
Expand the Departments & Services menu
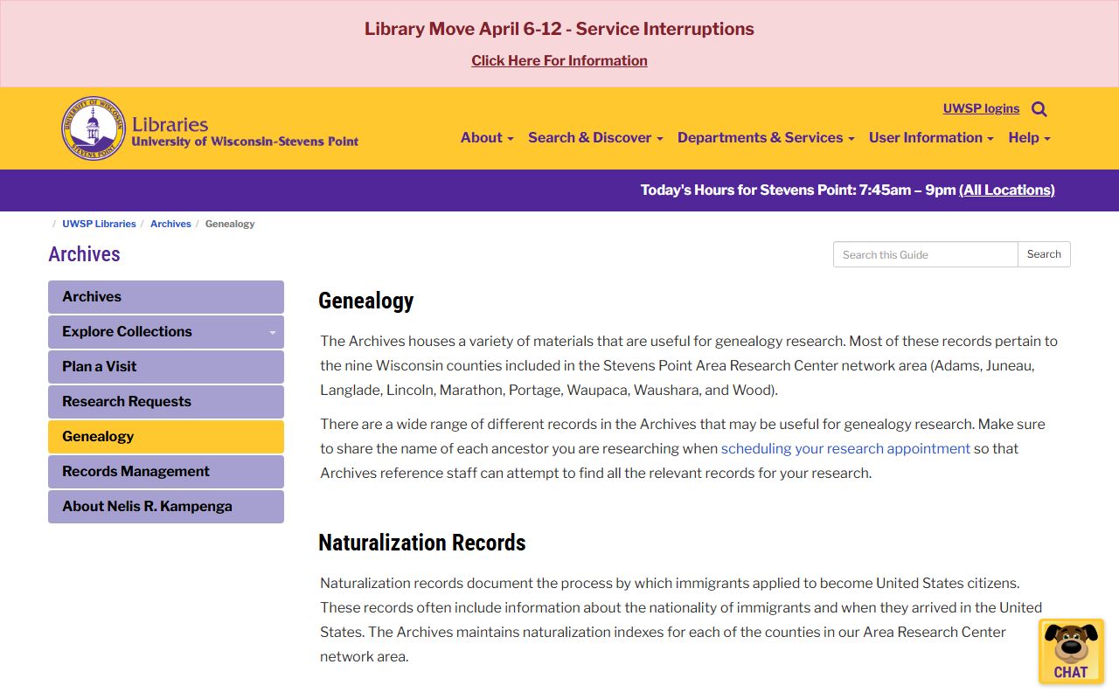pos(766,137)
